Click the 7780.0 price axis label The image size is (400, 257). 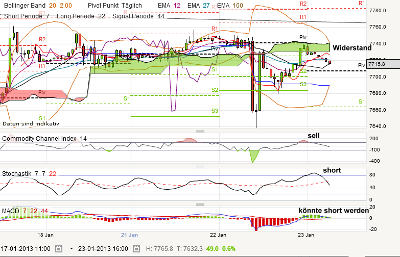pos(378,10)
